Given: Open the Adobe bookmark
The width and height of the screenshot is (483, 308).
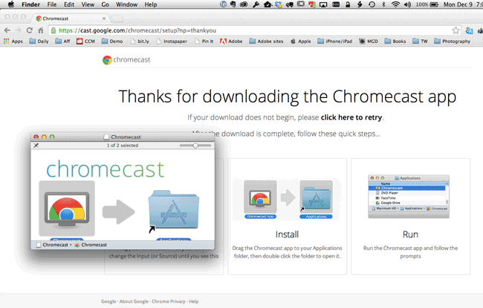Looking at the screenshot, I should [x=231, y=41].
